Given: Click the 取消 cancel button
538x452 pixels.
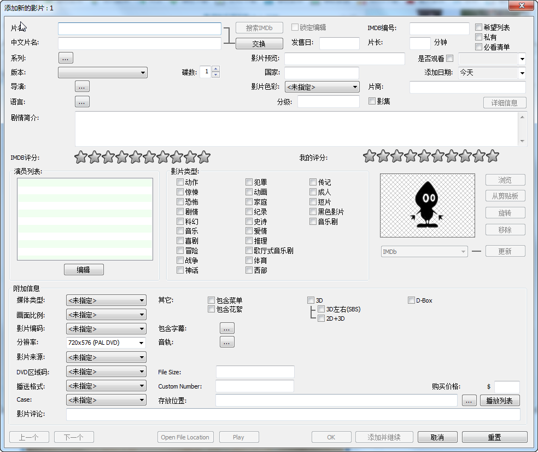Looking at the screenshot, I should [437, 437].
